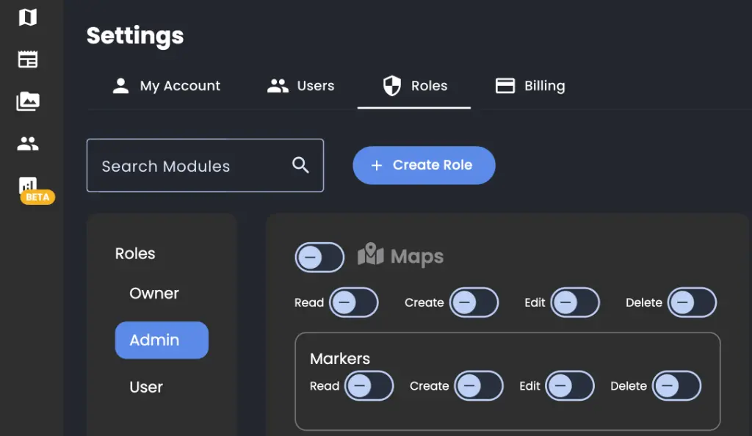Viewport: 752px width, 436px height.
Task: Select the Admin role
Action: [161, 340]
